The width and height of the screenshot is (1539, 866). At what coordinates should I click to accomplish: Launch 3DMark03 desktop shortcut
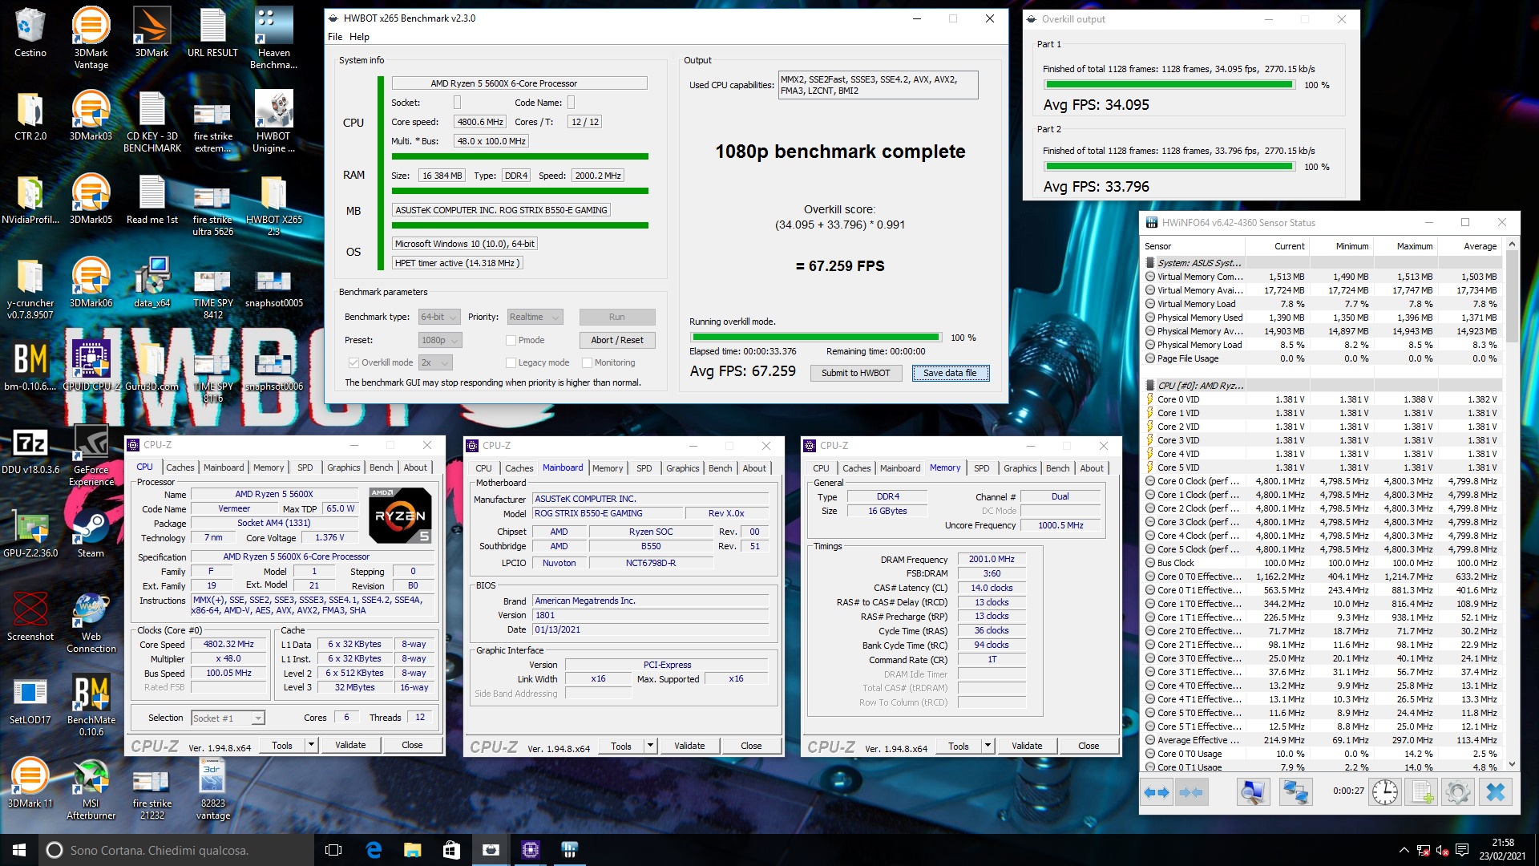[91, 116]
